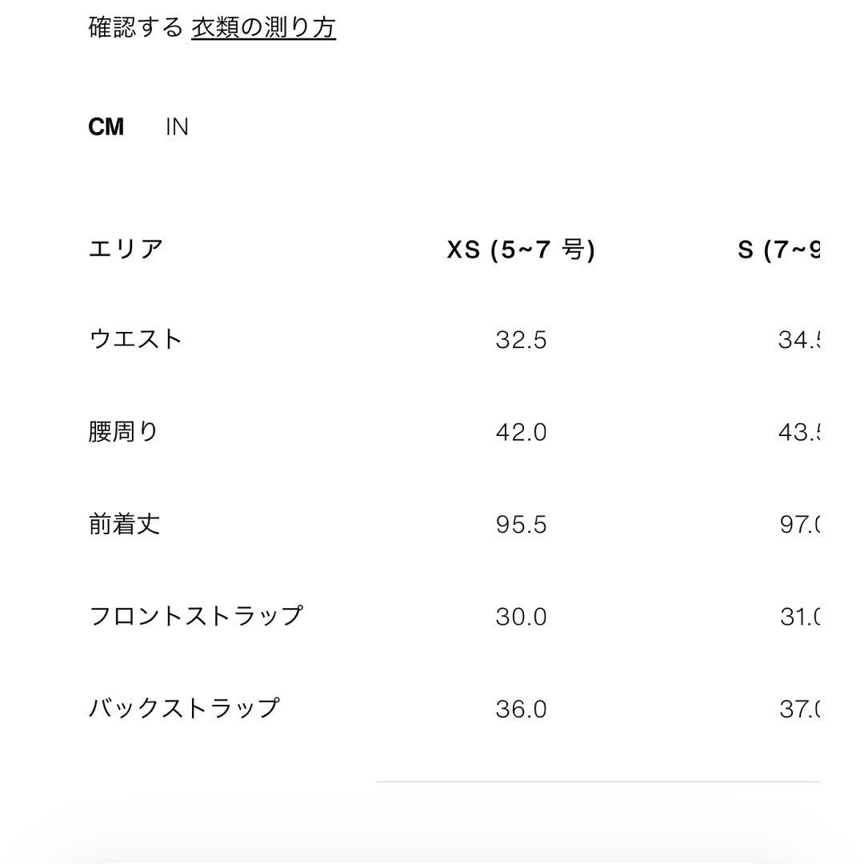This screenshot has height=864, width=864.
Task: Click the エリア column header
Action: point(126,249)
